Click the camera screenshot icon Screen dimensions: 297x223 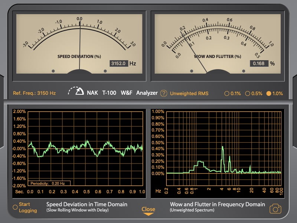(x=275, y=209)
